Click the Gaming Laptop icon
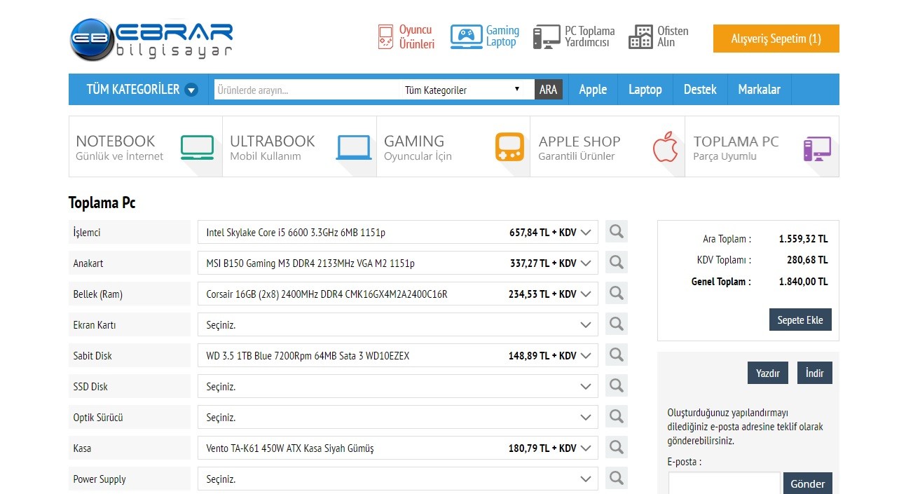899x494 pixels. point(466,36)
